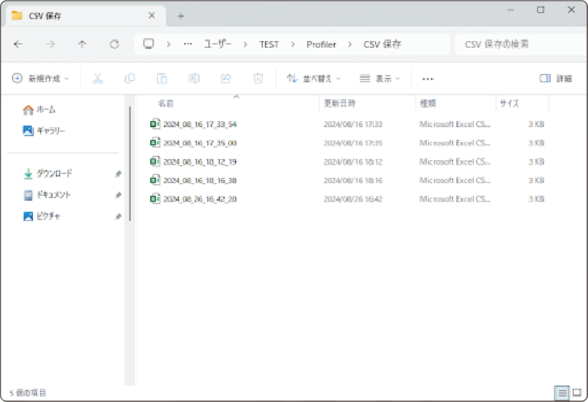Viewport: 588px width, 402px height.
Task: Open the three-dots more options menu
Action: pyautogui.click(x=428, y=78)
